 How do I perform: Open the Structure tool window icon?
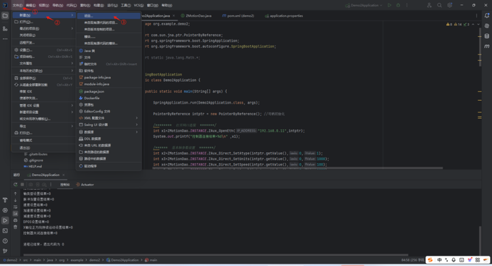[x=5, y=29]
